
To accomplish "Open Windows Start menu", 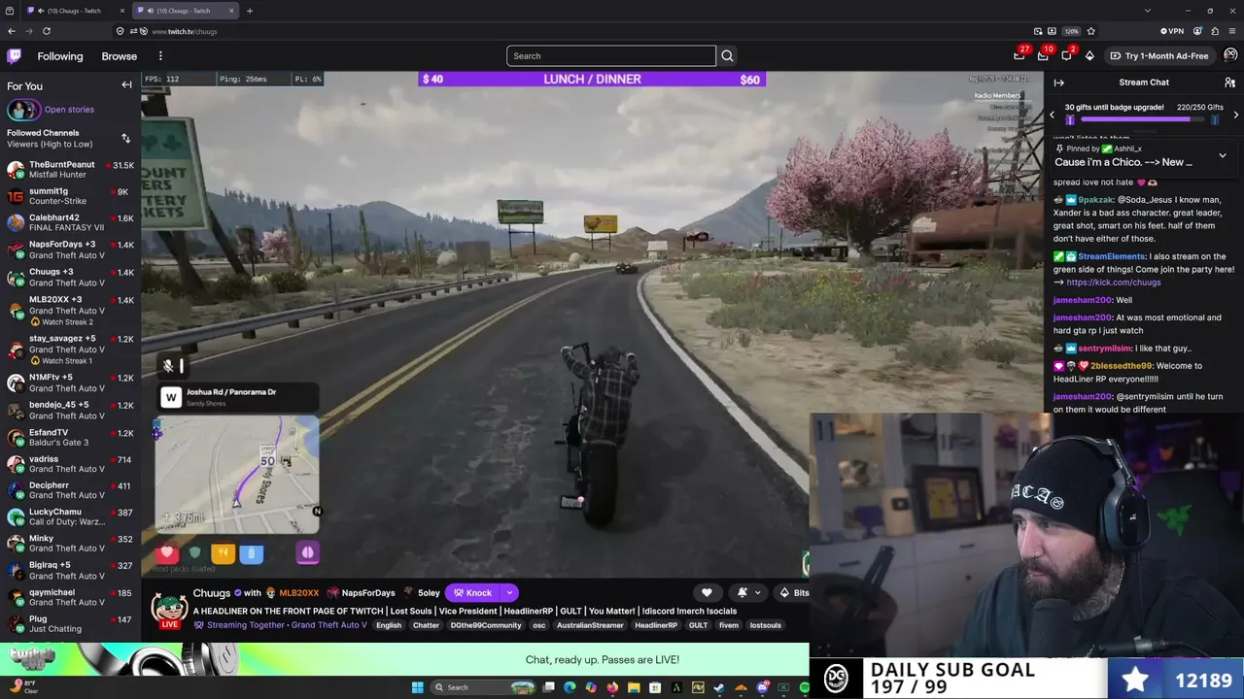I will [x=418, y=687].
